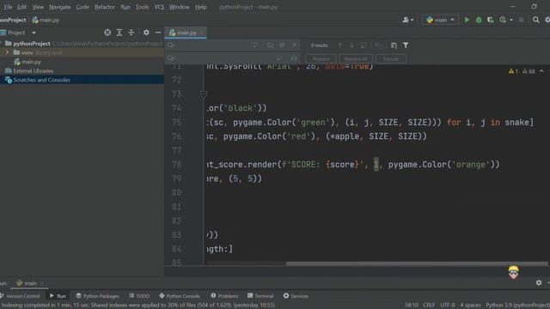The image size is (550, 309).
Task: Open the Terminal tool window
Action: [x=260, y=296]
